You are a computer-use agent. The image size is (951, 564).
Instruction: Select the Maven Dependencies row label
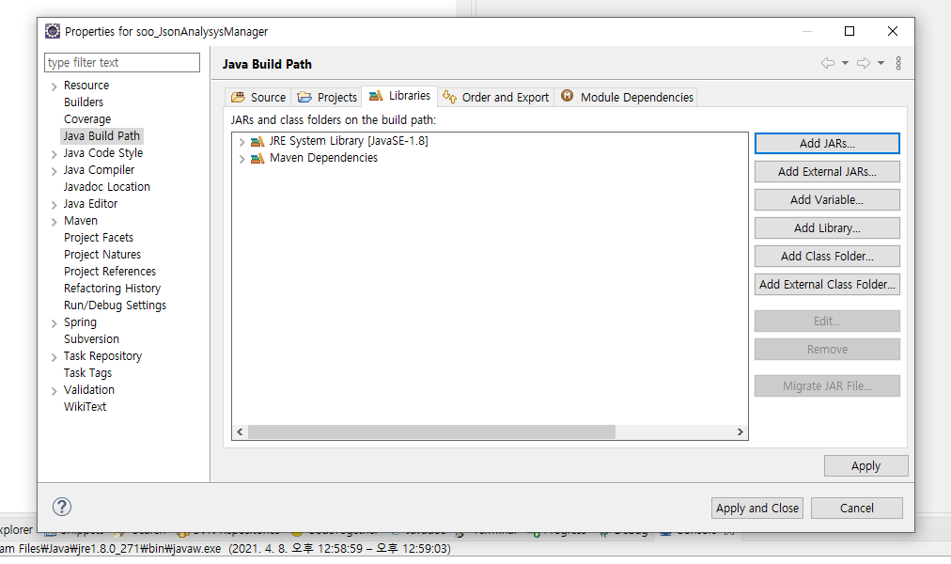[324, 158]
